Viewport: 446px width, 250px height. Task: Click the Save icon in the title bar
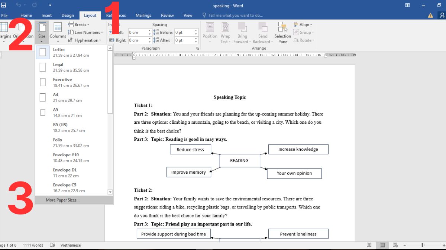coord(4,6)
